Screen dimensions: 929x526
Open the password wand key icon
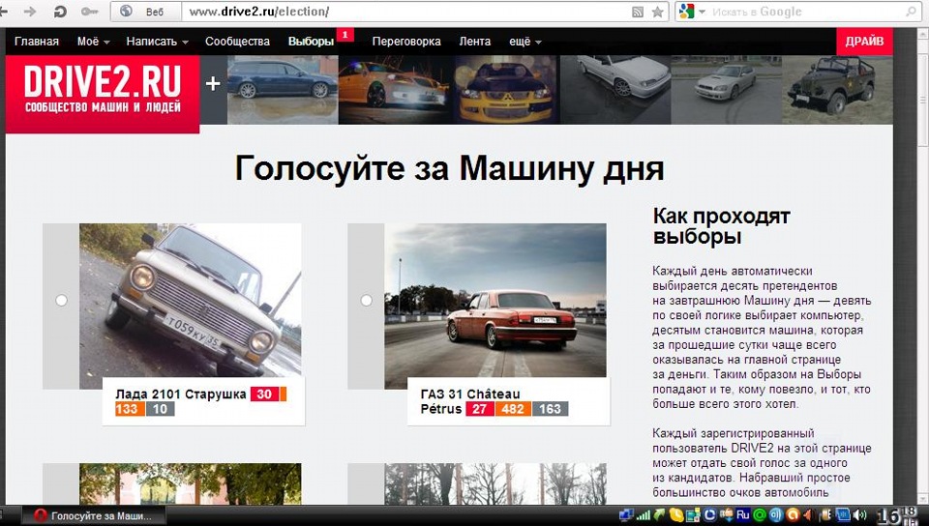pyautogui.click(x=89, y=12)
